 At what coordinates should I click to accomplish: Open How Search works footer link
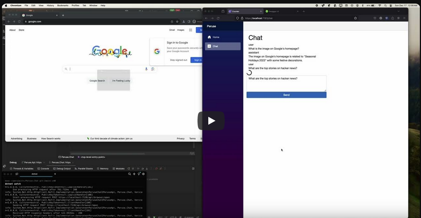(x=51, y=139)
